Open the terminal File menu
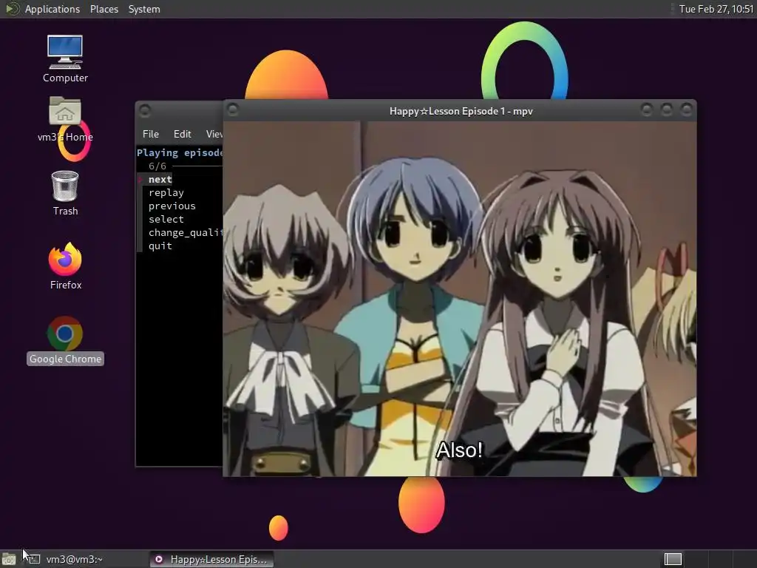Image resolution: width=757 pixels, height=568 pixels. point(151,134)
